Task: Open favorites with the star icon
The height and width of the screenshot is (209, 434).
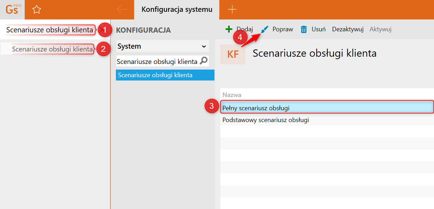Action: pos(37,10)
